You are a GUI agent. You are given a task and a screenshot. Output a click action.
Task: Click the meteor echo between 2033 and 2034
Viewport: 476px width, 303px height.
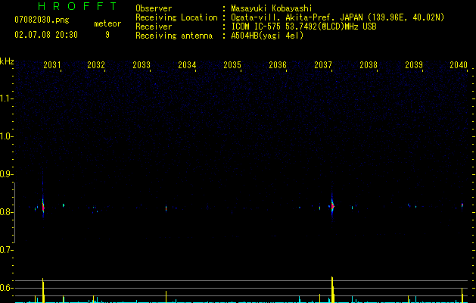click(x=166, y=208)
